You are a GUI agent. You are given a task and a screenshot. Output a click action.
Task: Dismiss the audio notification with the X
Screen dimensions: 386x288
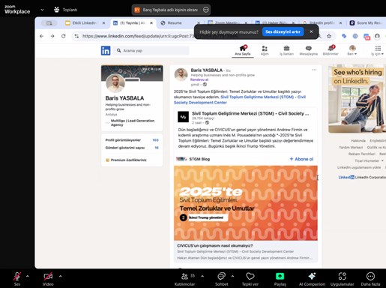[x=311, y=31]
